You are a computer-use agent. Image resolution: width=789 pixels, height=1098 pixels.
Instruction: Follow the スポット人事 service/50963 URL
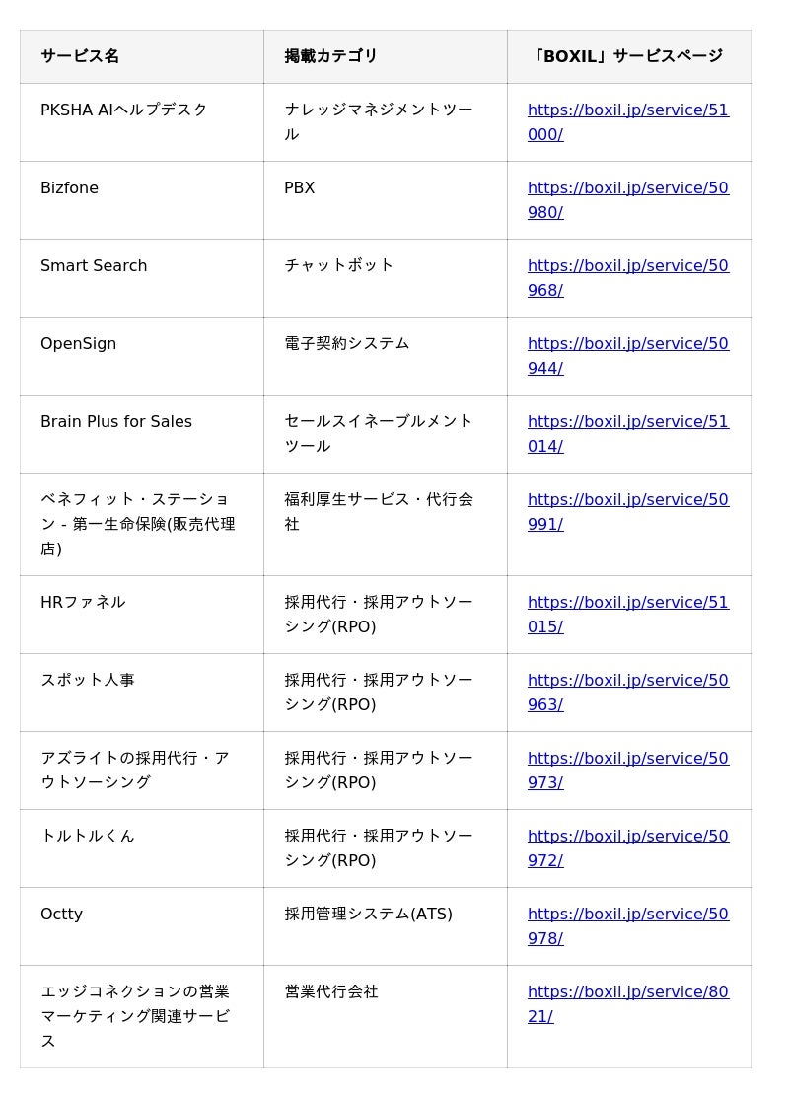628,692
